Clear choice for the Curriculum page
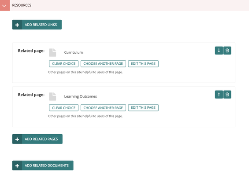 (x=63, y=63)
